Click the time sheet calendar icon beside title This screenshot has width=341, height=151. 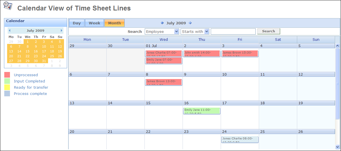(8, 5)
